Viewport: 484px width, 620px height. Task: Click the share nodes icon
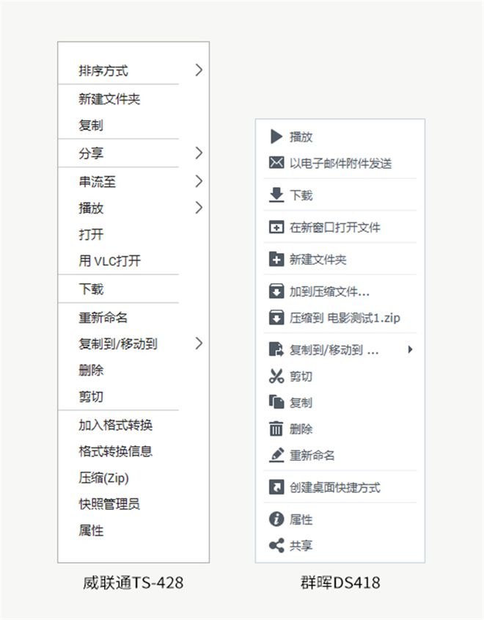tap(276, 546)
